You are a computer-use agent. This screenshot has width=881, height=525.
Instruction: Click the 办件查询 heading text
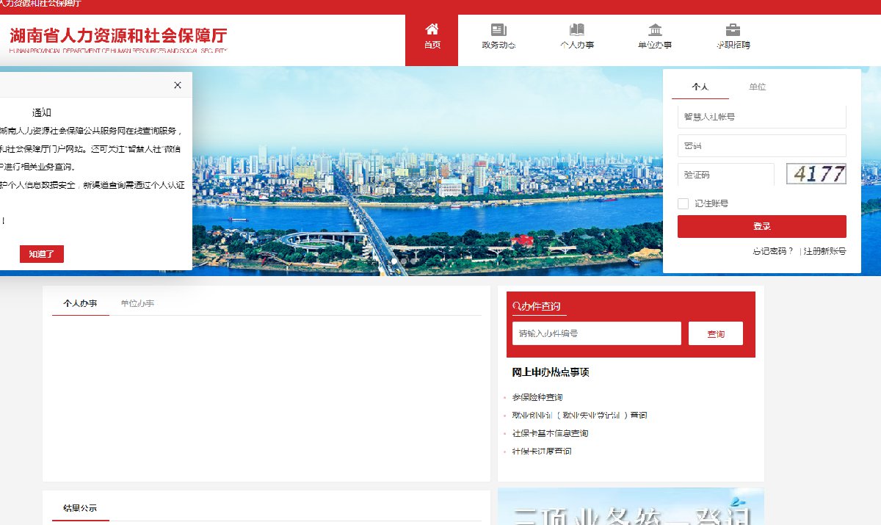541,306
